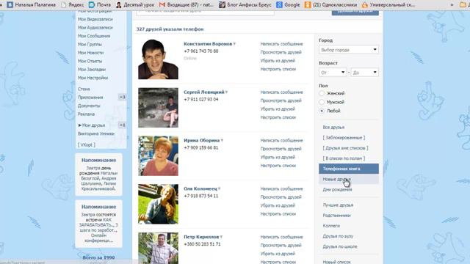Configure lists for Оля Коломеец

(x=278, y=213)
